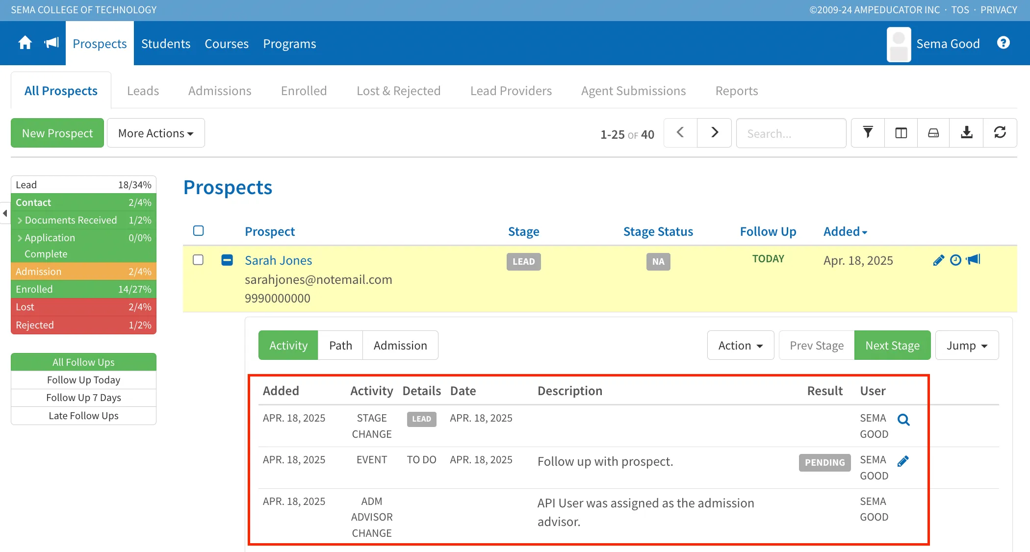View stage change details magnifier icon

coord(903,420)
